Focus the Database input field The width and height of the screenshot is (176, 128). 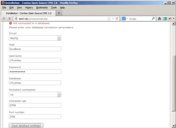point(35,83)
